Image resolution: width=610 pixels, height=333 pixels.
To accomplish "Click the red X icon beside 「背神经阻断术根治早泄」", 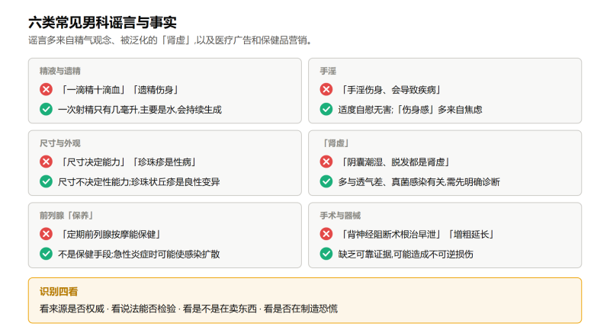I will tap(326, 234).
